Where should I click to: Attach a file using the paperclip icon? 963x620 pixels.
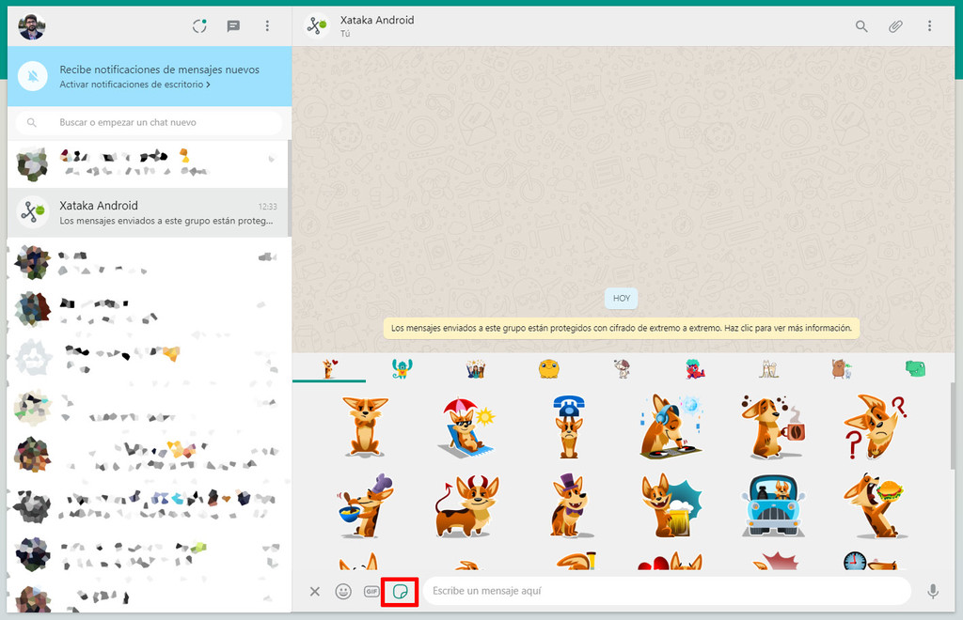click(x=894, y=26)
